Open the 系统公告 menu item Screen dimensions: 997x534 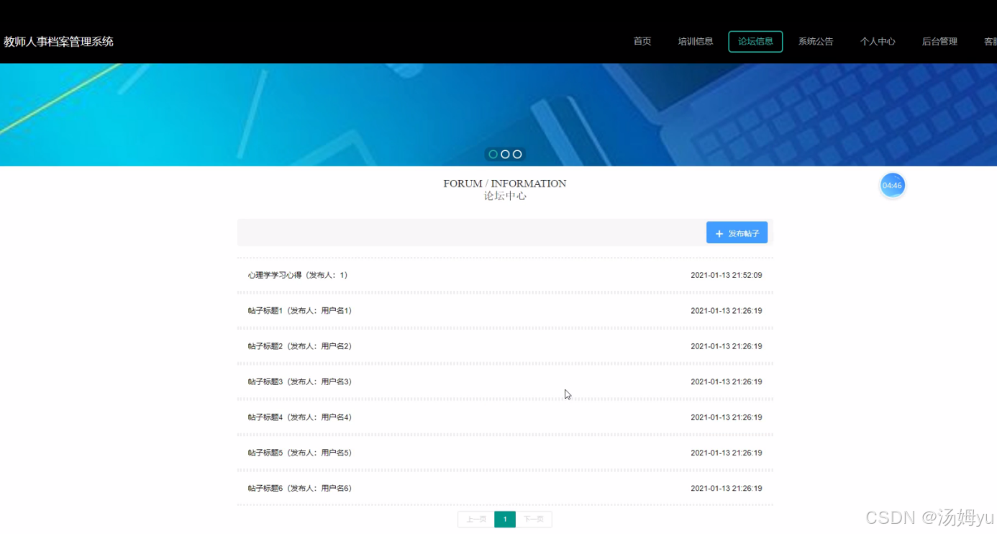pos(815,42)
